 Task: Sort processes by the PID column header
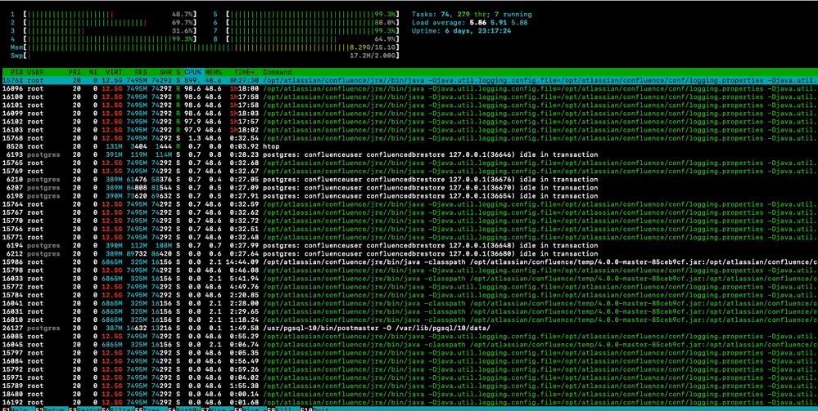16,72
